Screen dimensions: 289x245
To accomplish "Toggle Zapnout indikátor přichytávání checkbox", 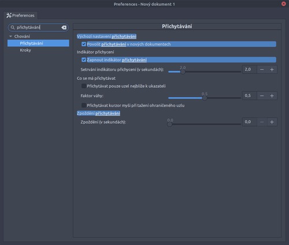I will (x=84, y=60).
